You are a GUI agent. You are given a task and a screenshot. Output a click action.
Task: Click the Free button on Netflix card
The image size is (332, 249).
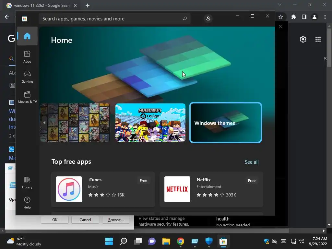tap(252, 181)
